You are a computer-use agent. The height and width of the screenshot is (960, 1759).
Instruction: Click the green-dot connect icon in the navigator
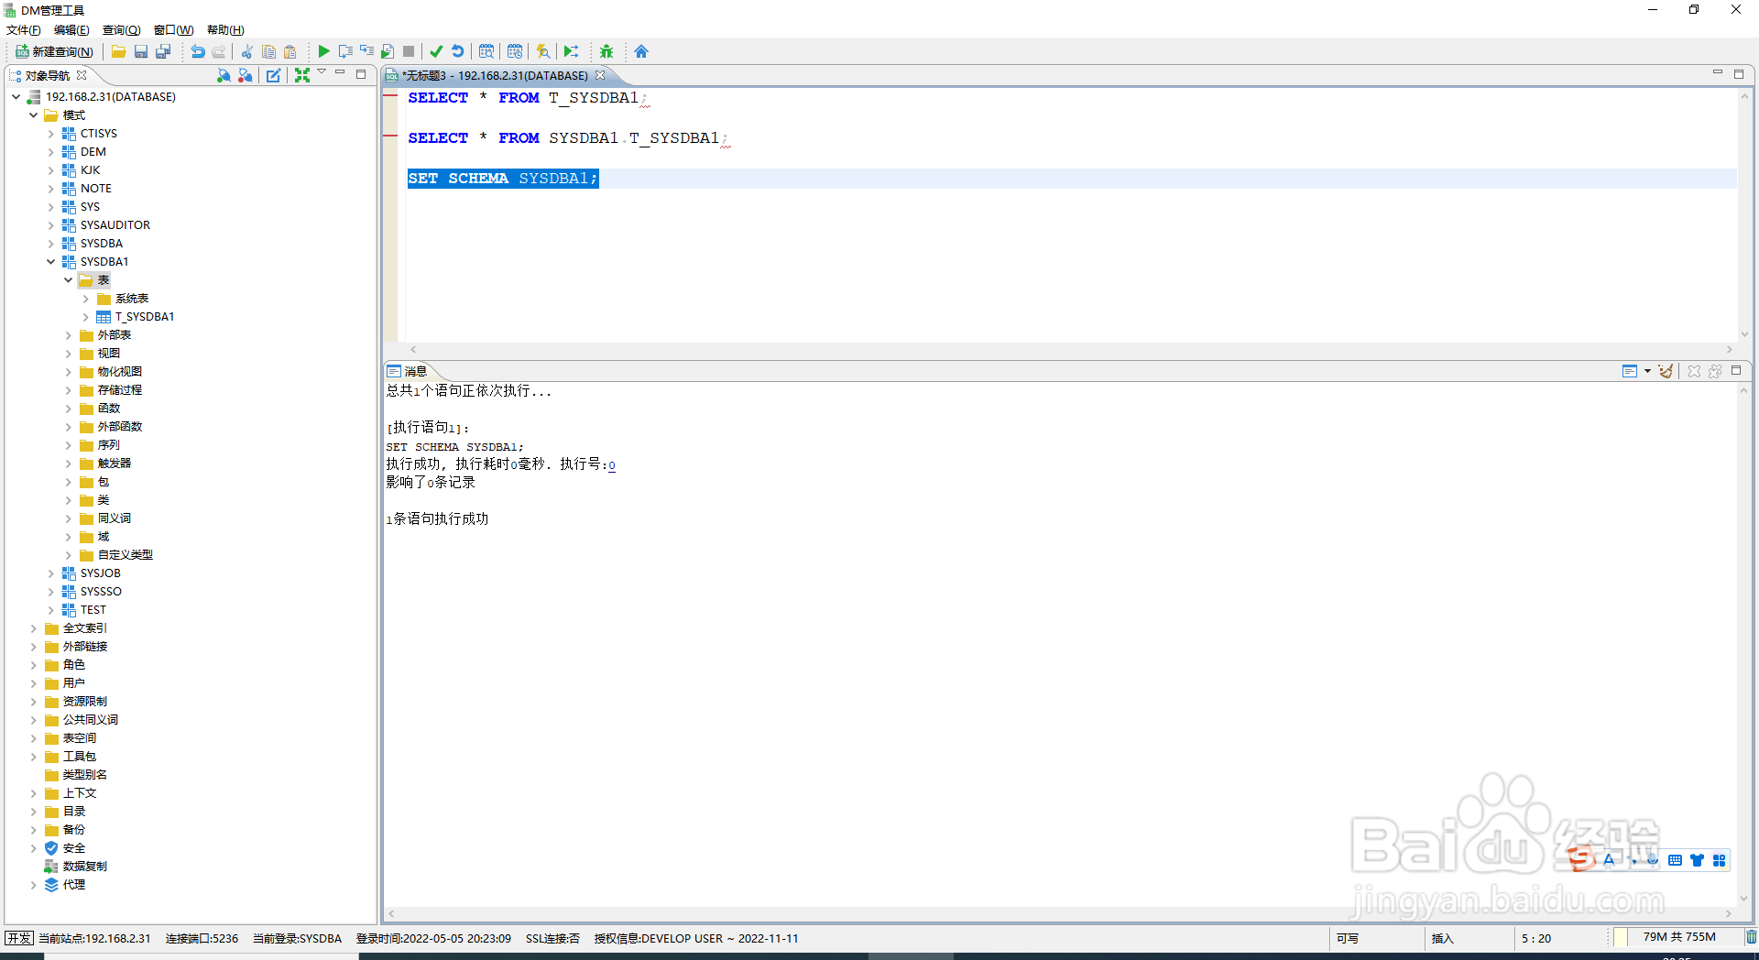(224, 75)
